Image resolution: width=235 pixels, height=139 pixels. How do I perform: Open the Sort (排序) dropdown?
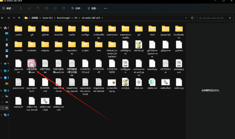coord(77,8)
